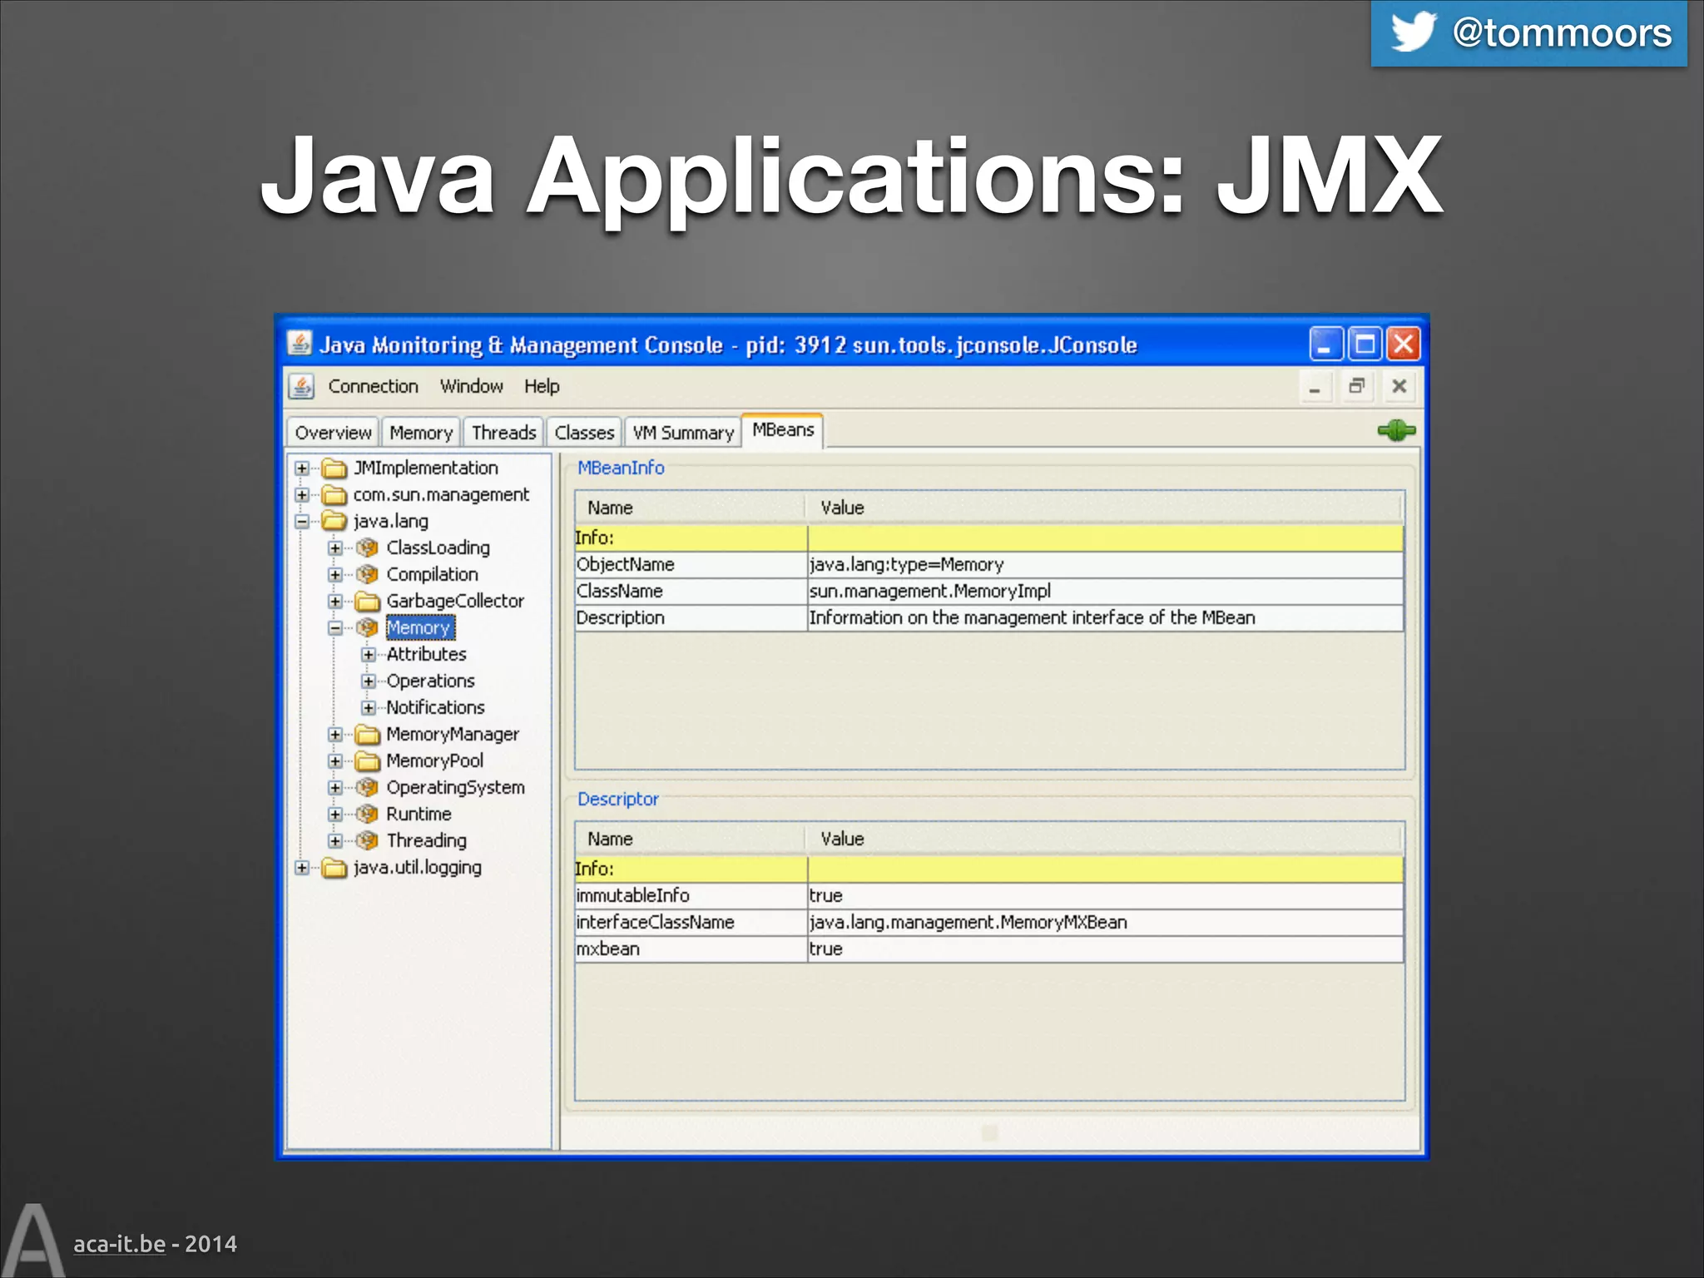Select the MBeans tab
The image size is (1704, 1278).
(783, 430)
